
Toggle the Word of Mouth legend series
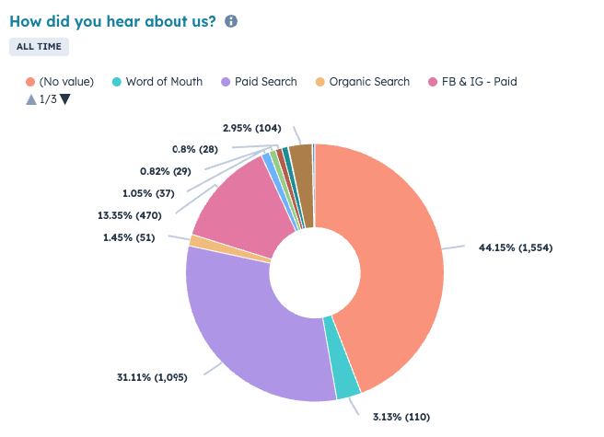(163, 82)
